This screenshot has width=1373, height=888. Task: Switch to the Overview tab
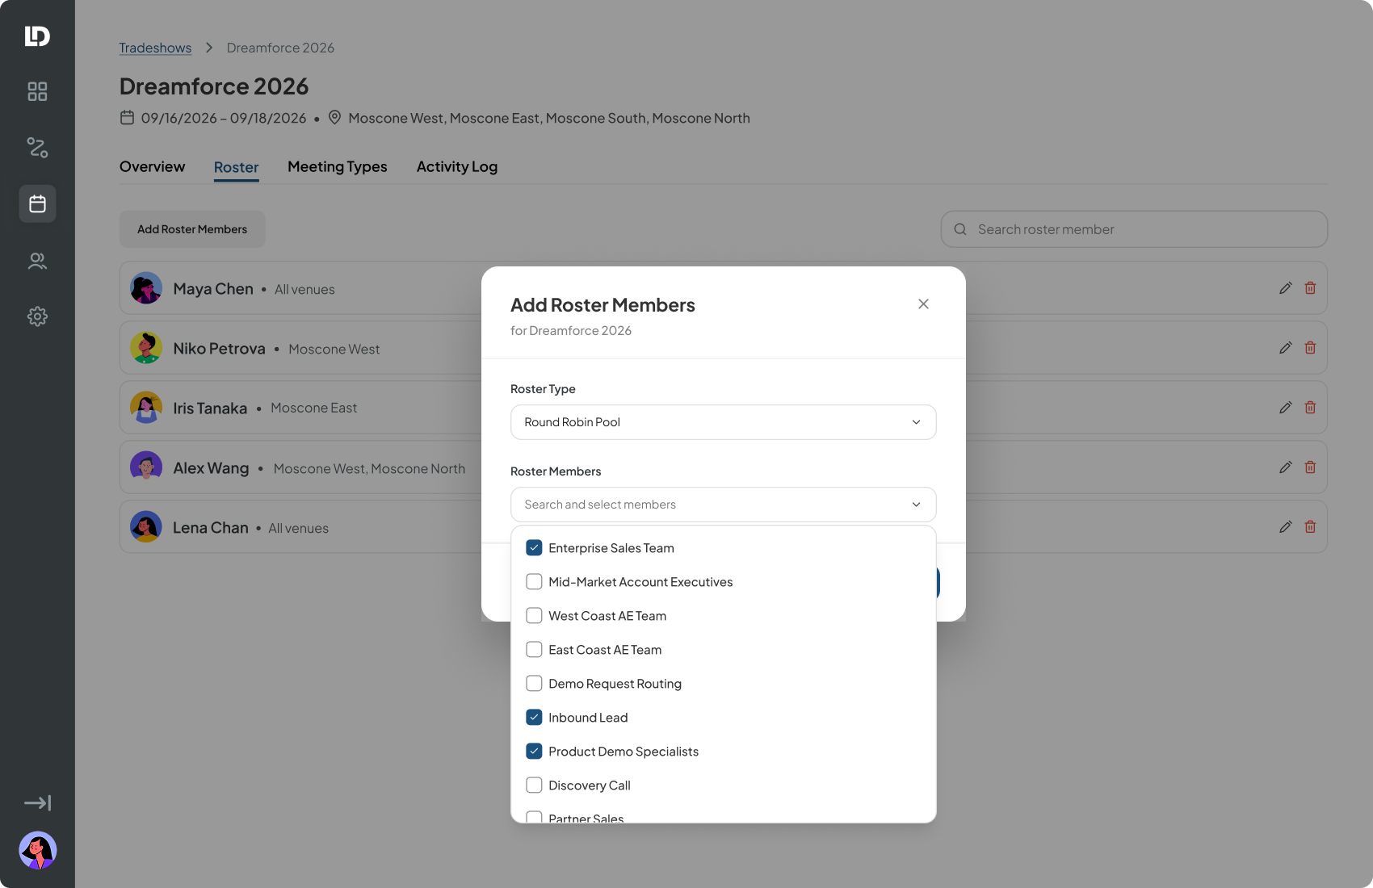152,166
